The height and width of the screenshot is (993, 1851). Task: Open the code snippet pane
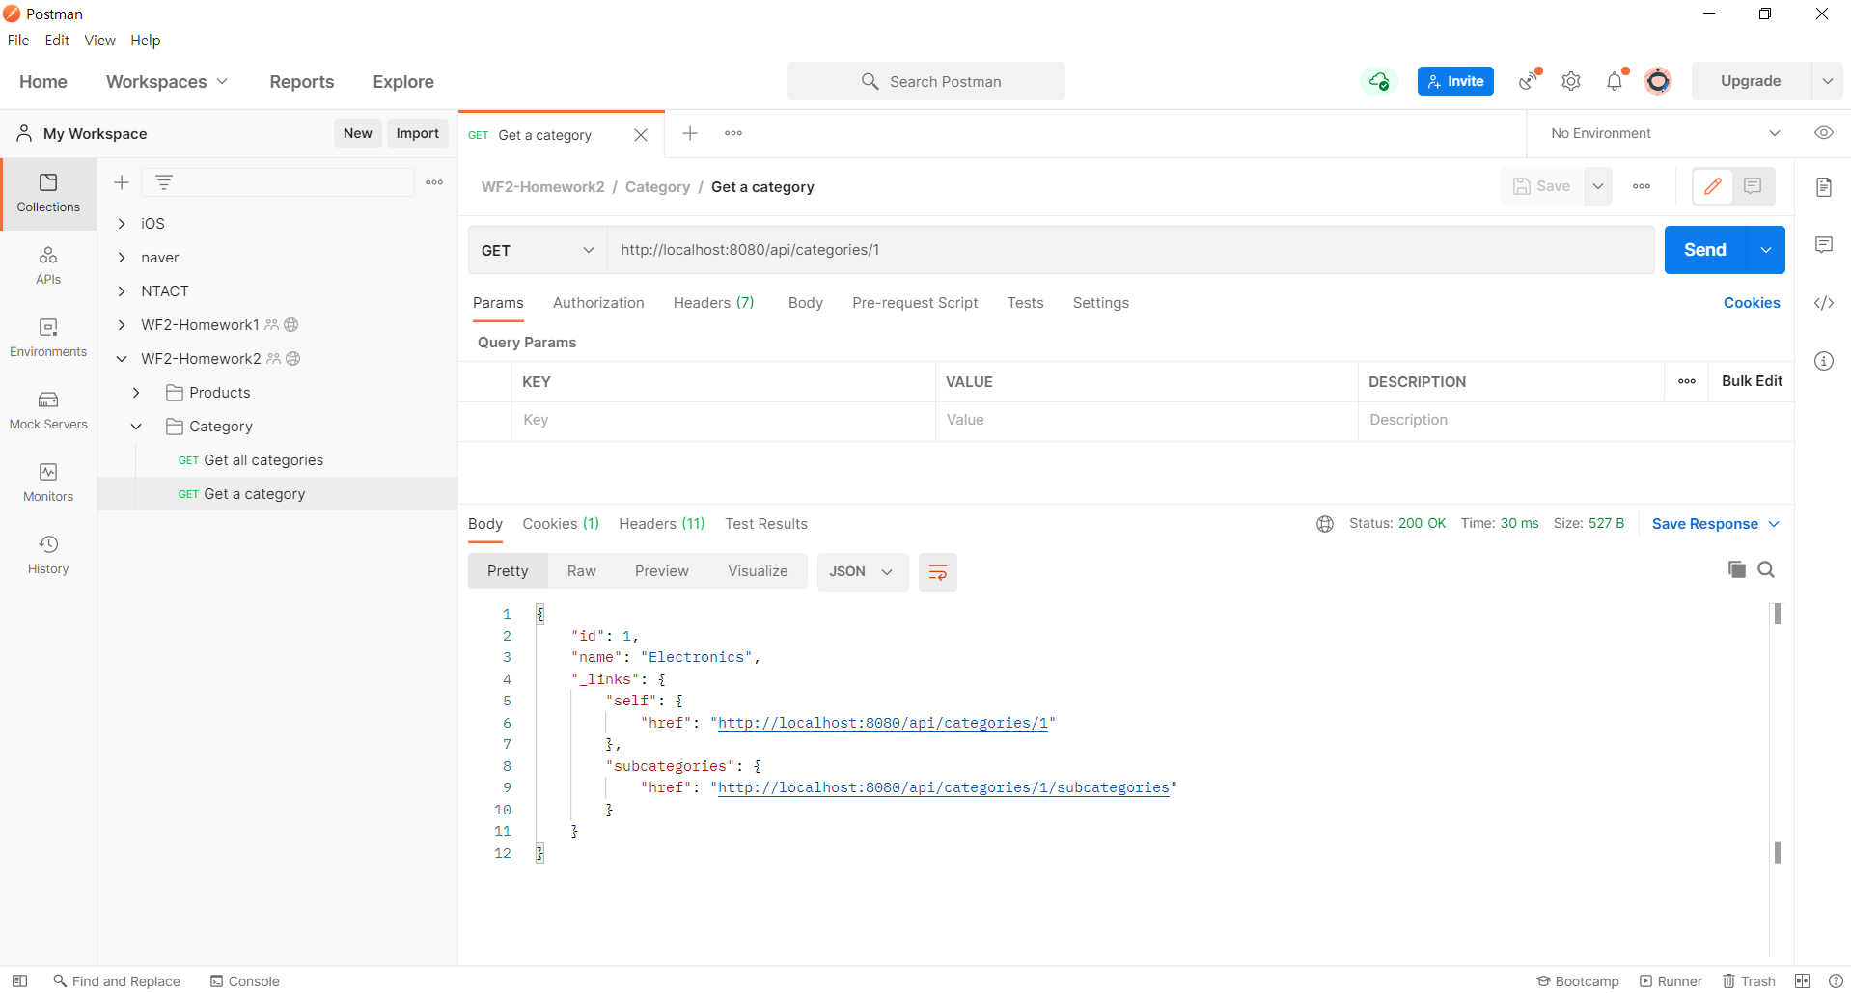click(1824, 303)
